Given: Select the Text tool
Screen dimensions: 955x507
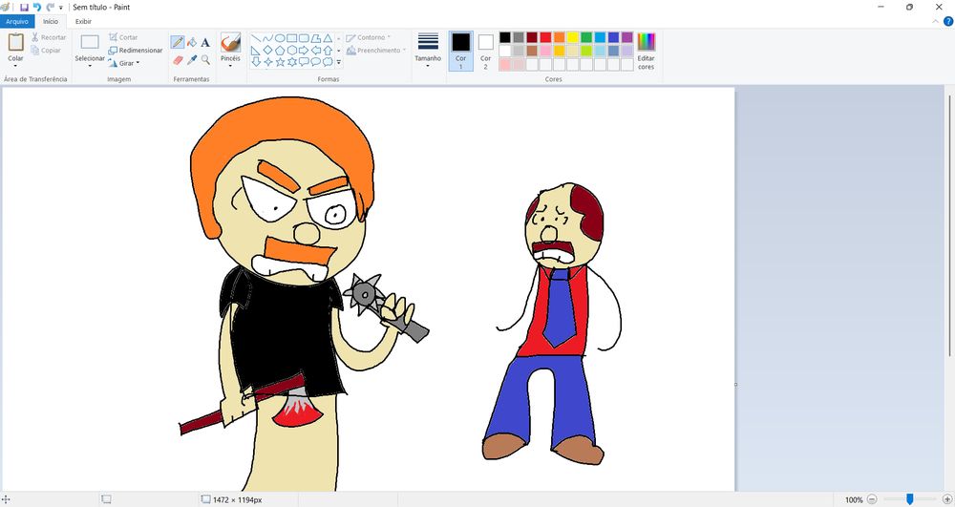Looking at the screenshot, I should click(x=205, y=42).
